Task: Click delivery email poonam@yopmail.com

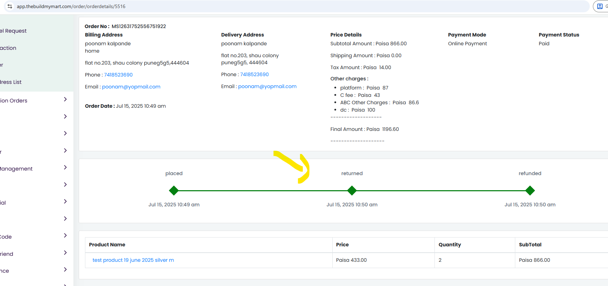Action: (267, 86)
